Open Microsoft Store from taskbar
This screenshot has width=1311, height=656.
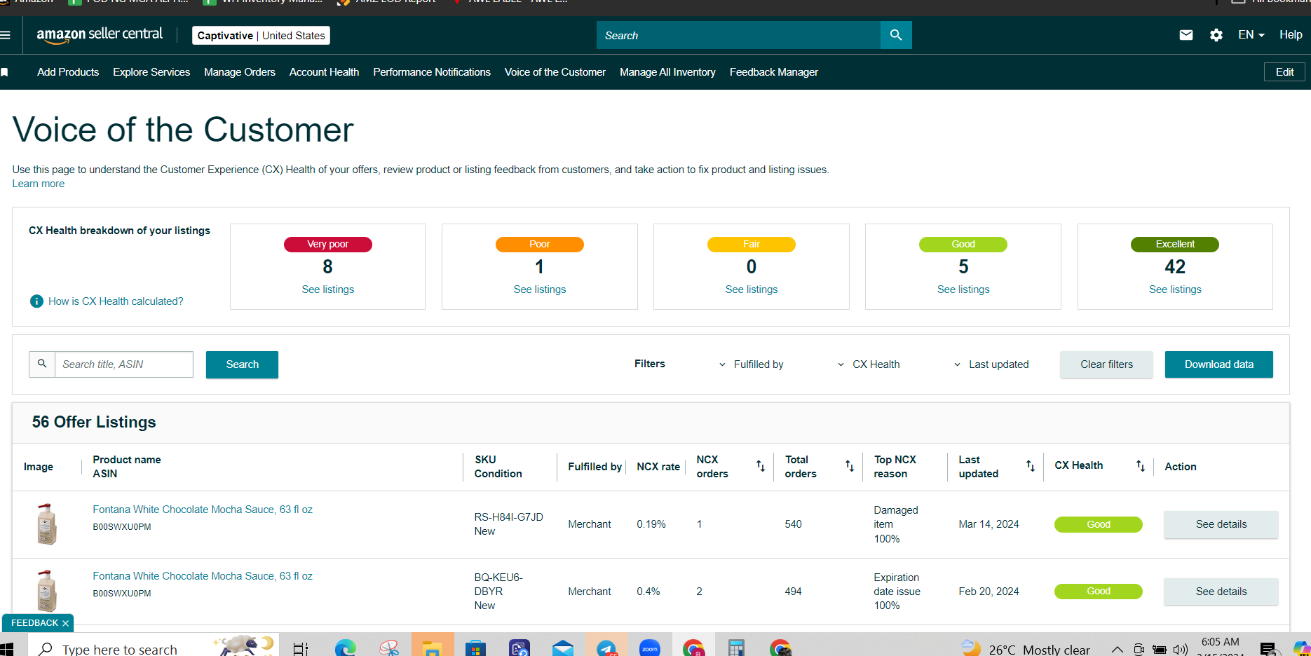476,648
